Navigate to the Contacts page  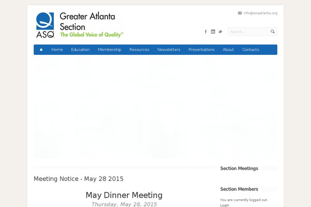point(250,50)
